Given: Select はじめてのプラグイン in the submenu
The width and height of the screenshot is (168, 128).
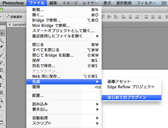Looking at the screenshot, I should [x=131, y=97].
